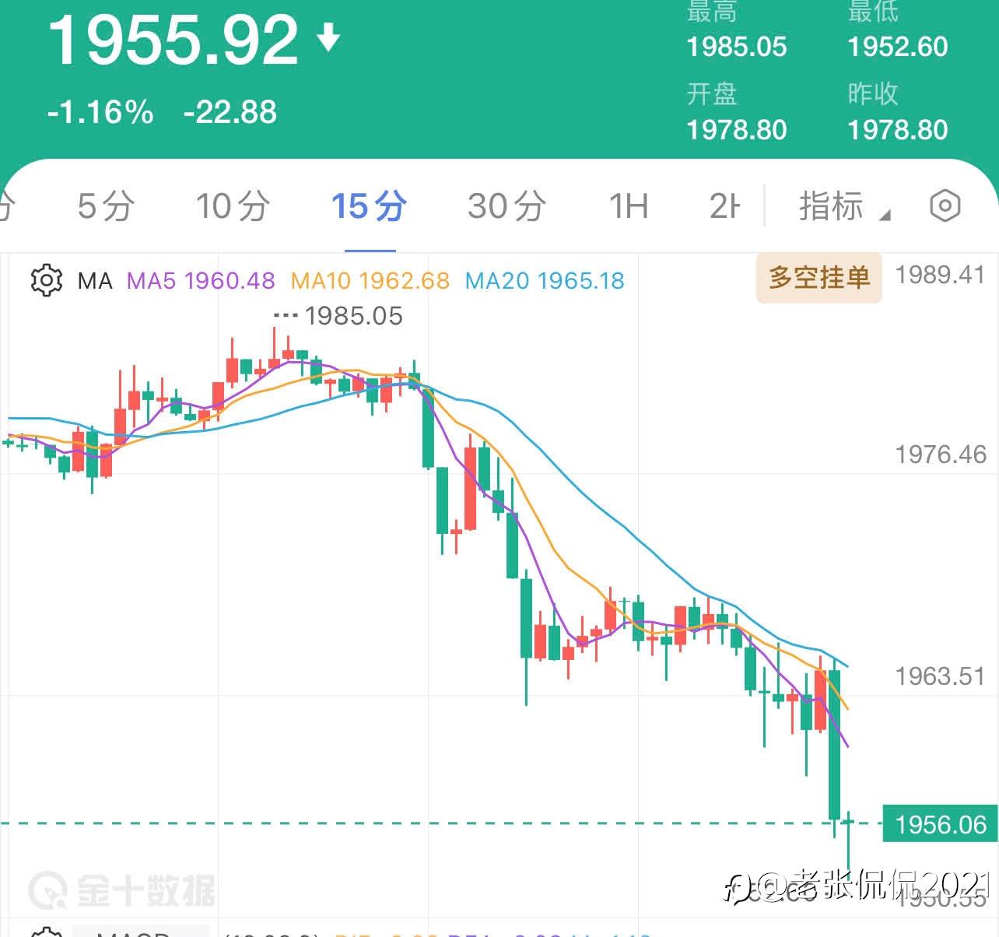Tap the price down arrow icon
This screenshot has width=999, height=937.
[329, 37]
